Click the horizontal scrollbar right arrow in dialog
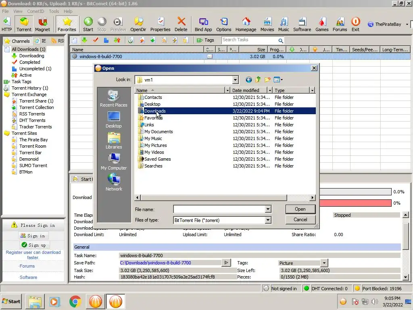Screen dimensions: 413x310 coord(313,197)
